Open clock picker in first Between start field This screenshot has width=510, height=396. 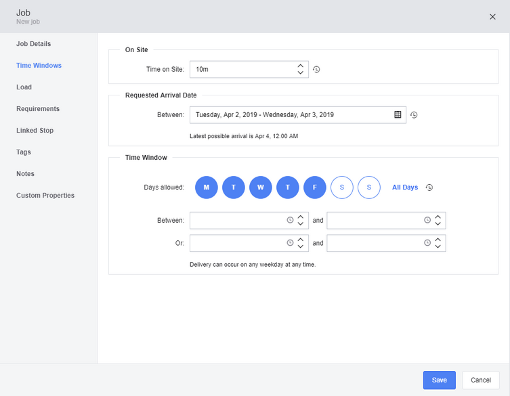(x=290, y=220)
